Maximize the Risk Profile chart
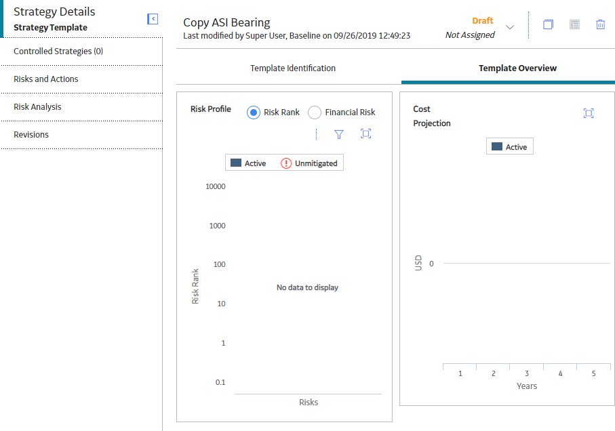This screenshot has width=615, height=431. pos(365,134)
